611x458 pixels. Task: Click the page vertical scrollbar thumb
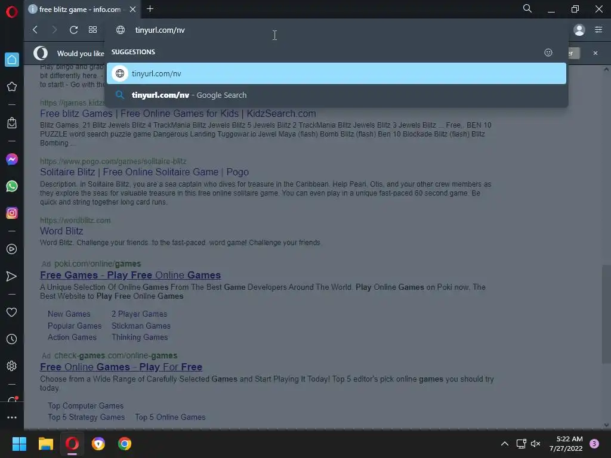pos(606,314)
